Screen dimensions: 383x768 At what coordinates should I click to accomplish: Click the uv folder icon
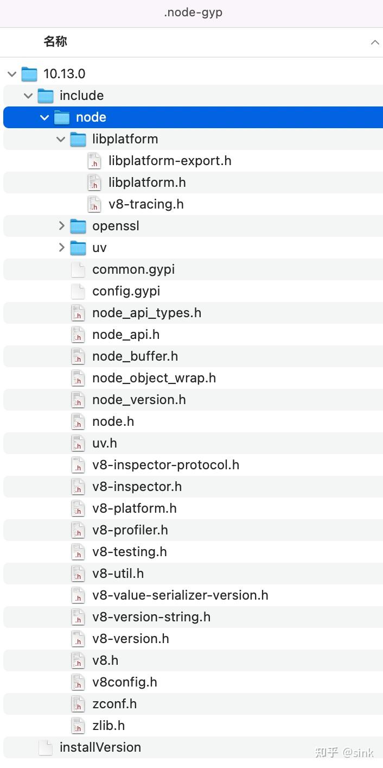tap(78, 248)
